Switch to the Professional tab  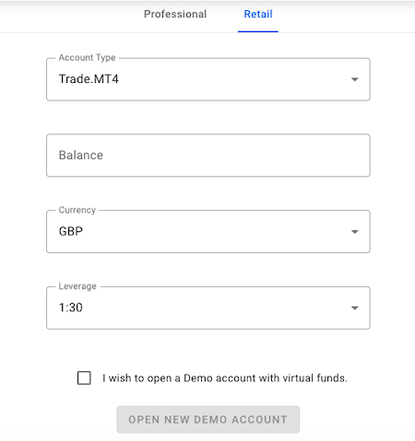(x=175, y=14)
